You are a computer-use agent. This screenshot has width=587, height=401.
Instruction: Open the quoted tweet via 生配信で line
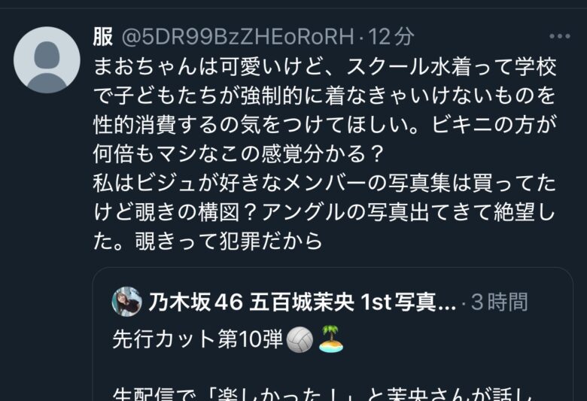(323, 394)
